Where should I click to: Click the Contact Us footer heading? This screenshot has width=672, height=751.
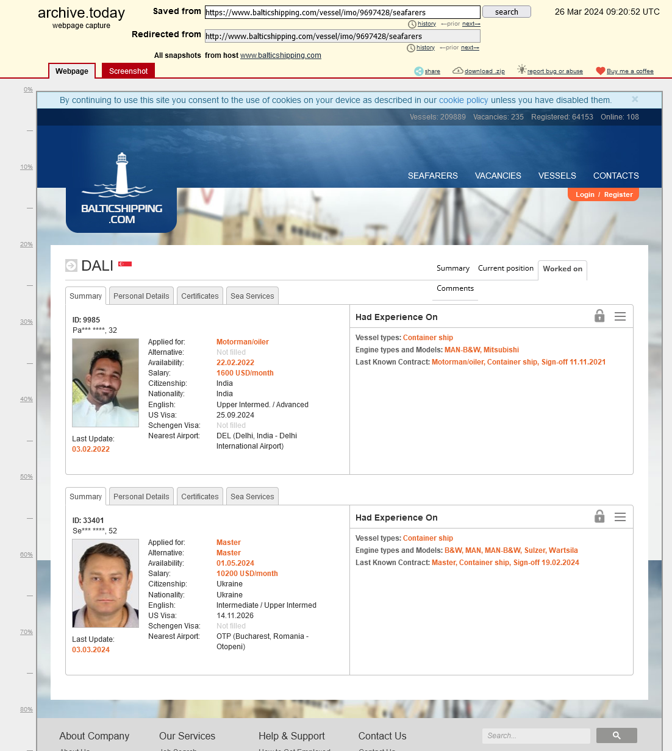pos(382,736)
